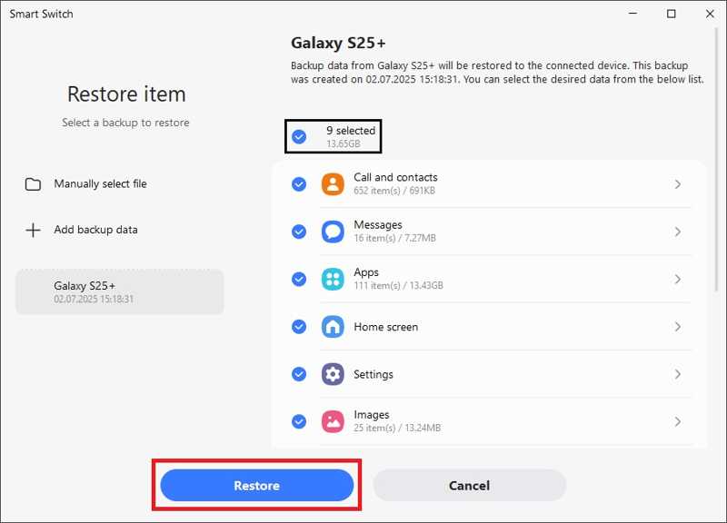Uncheck the Messages checkbox

pos(299,232)
